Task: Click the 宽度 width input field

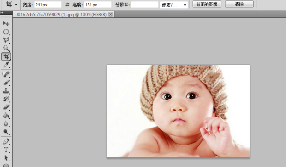Action: pos(48,5)
